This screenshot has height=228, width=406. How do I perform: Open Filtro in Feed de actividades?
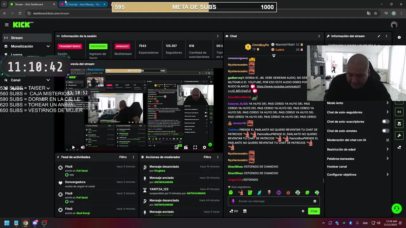[123, 157]
